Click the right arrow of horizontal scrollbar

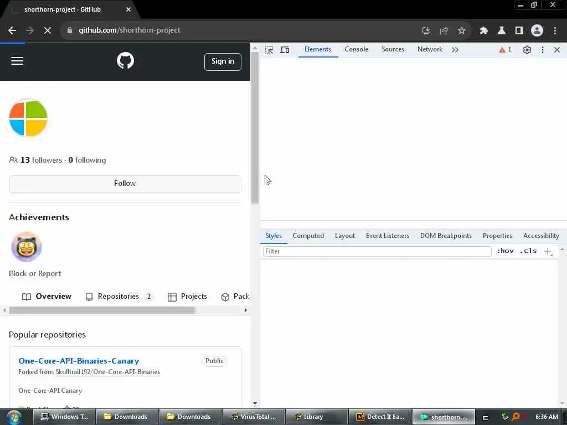[x=245, y=310]
